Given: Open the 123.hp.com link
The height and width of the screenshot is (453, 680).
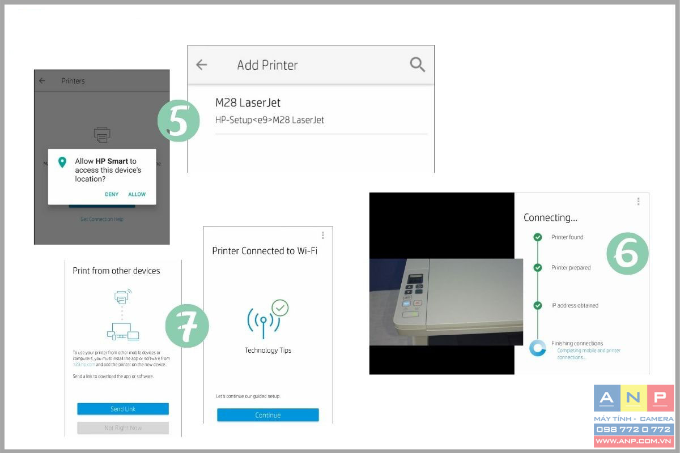Looking at the screenshot, I should [83, 365].
